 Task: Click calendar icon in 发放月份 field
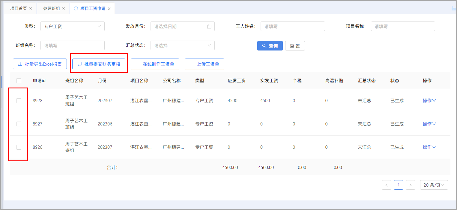(209, 26)
